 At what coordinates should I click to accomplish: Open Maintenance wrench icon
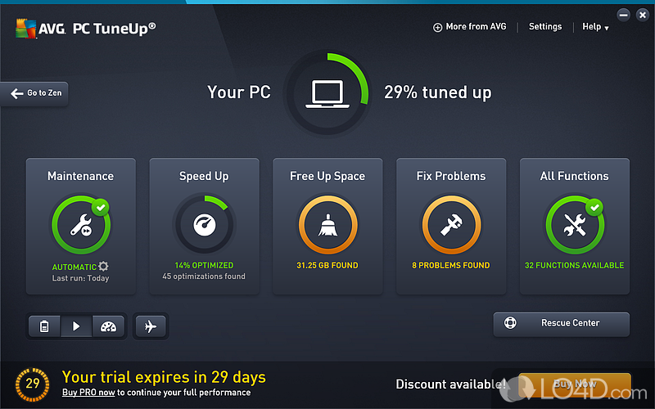coord(81,225)
